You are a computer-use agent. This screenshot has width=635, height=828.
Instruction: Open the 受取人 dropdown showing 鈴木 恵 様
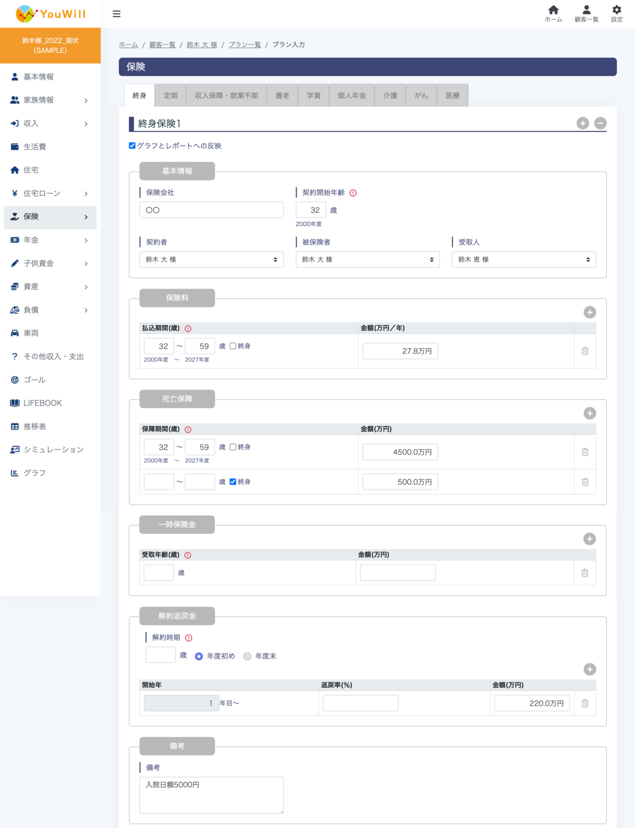523,259
